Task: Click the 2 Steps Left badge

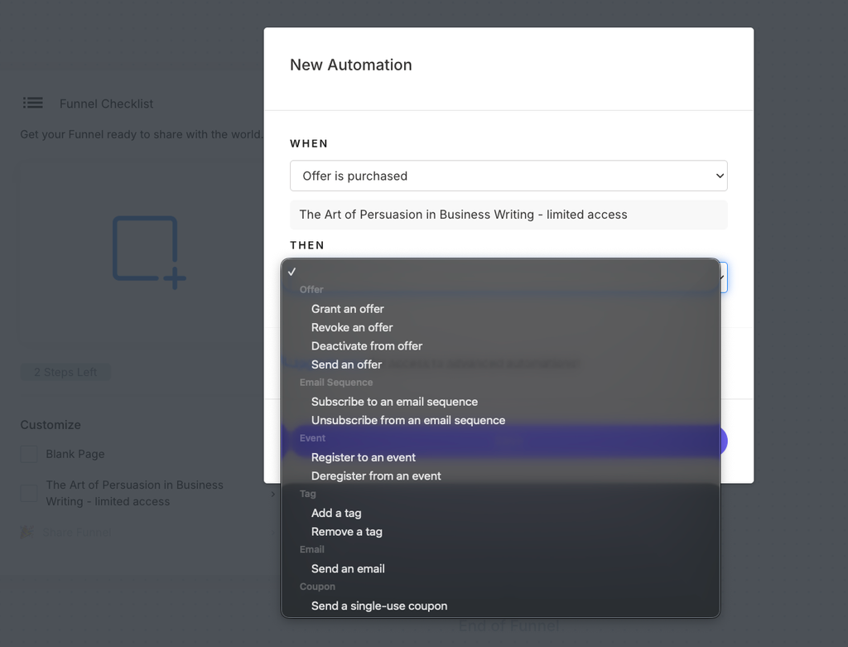Action: click(65, 372)
